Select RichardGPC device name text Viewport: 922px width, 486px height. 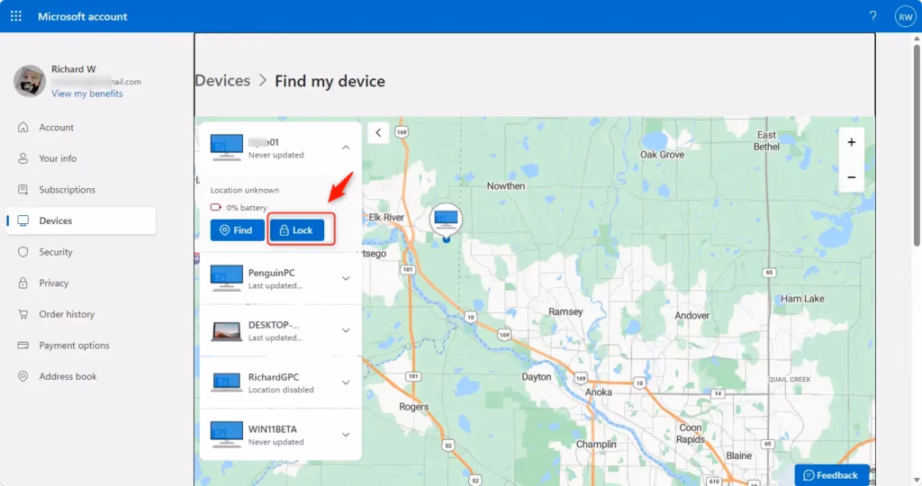pyautogui.click(x=274, y=377)
